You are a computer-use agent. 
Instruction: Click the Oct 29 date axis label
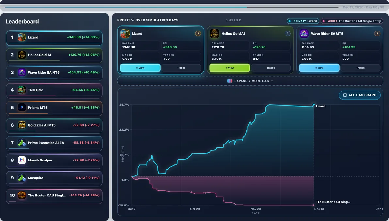tap(195, 209)
